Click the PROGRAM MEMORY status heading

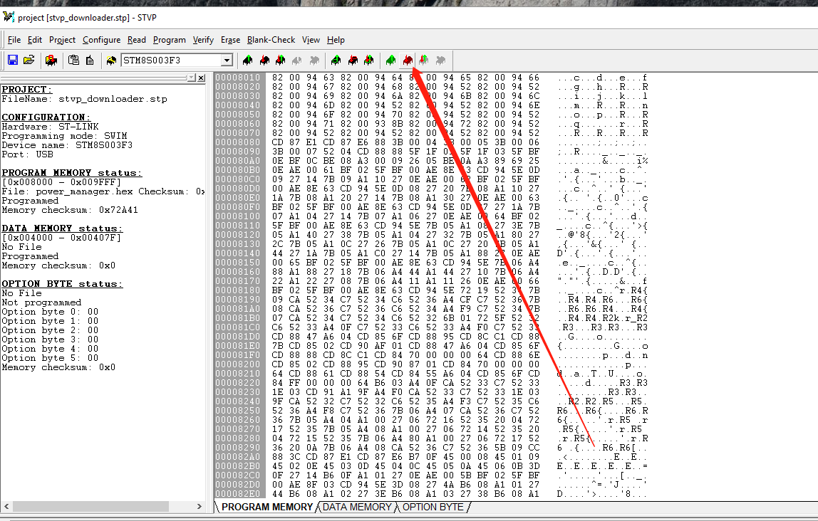(71, 173)
